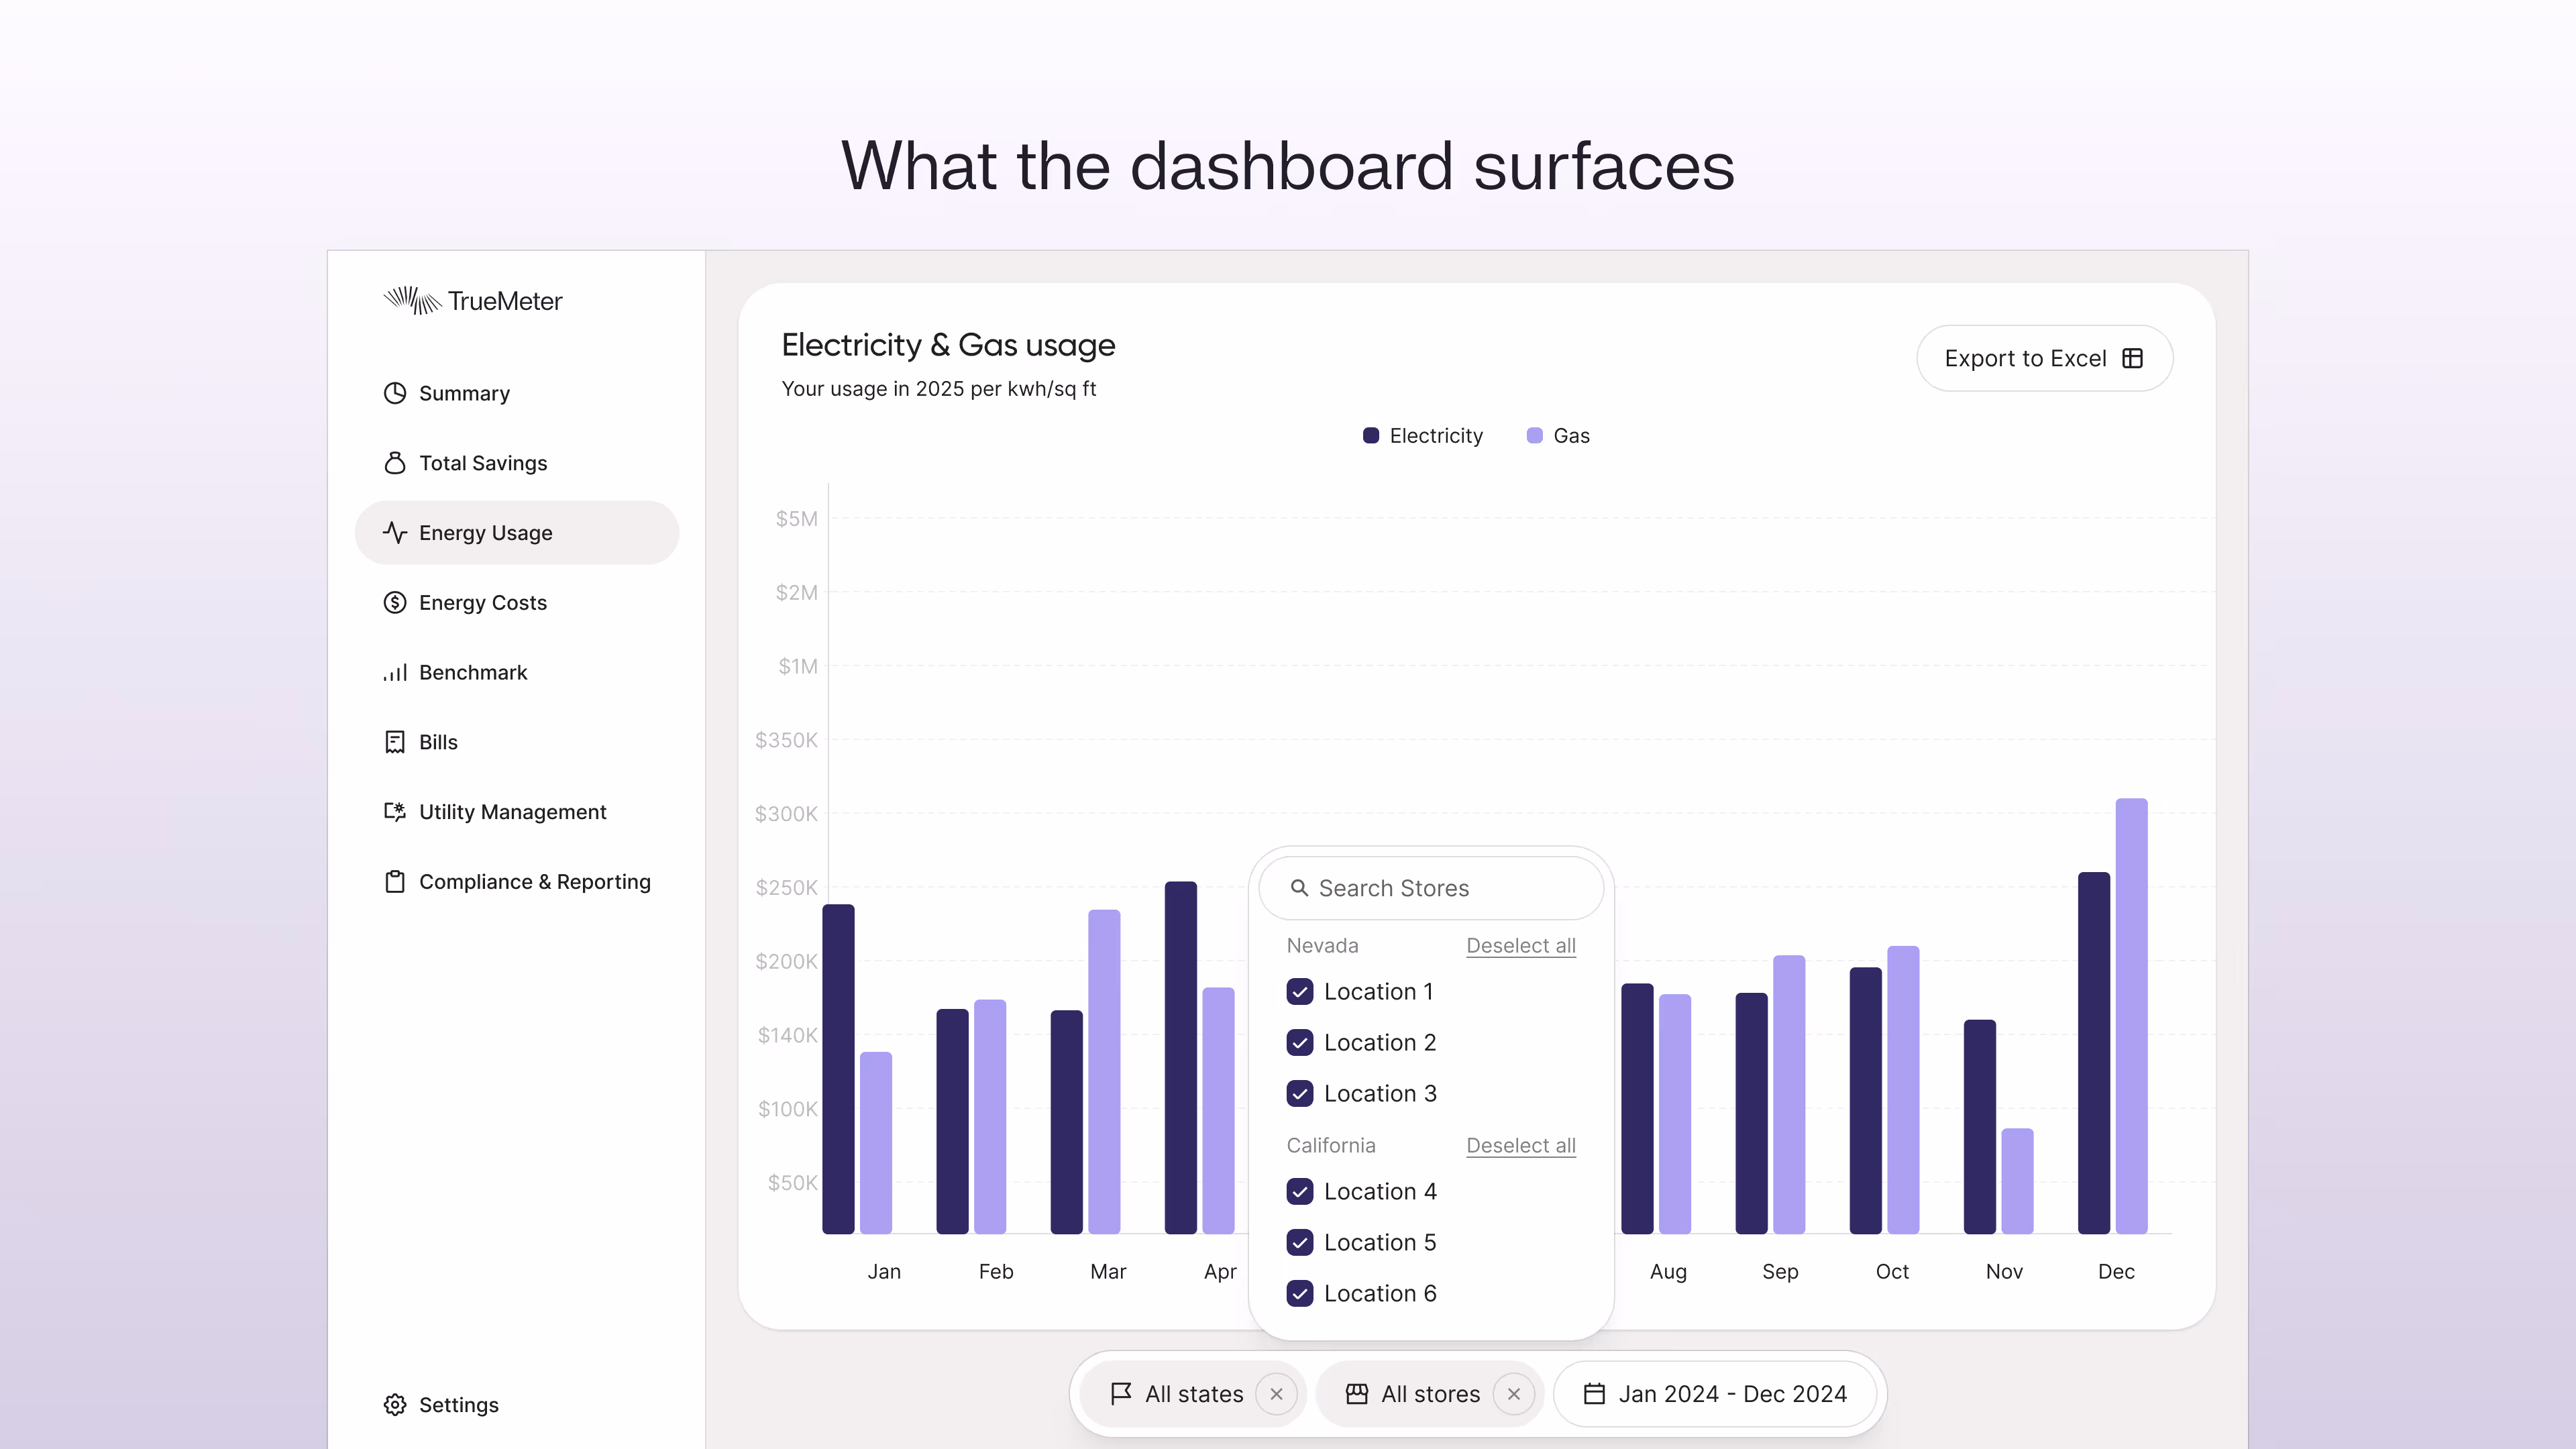This screenshot has width=2576, height=1449.
Task: Click the Bills receipt icon
Action: [x=395, y=742]
